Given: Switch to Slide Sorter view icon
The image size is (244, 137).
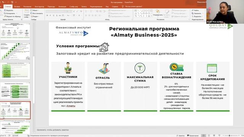Looking at the screenshot, I should pyautogui.click(x=209, y=135).
